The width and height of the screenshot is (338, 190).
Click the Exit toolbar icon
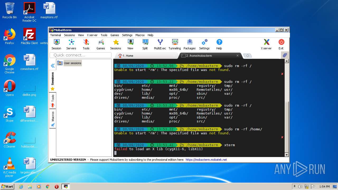[x=281, y=44]
